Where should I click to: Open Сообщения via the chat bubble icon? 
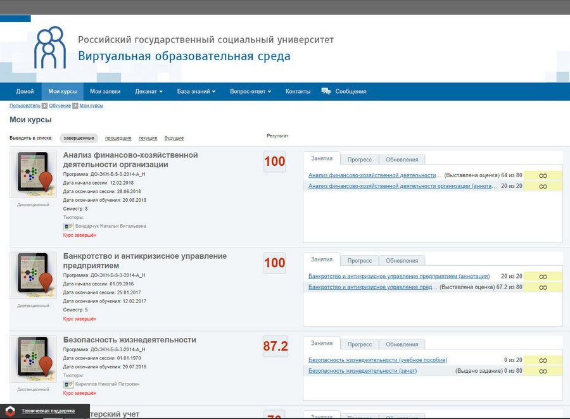326,91
